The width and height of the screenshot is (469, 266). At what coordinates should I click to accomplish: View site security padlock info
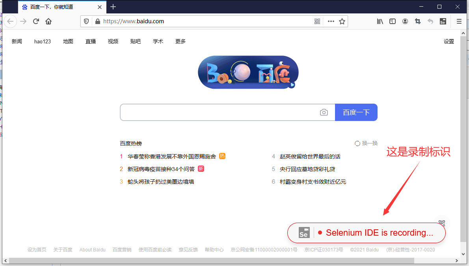[97, 21]
